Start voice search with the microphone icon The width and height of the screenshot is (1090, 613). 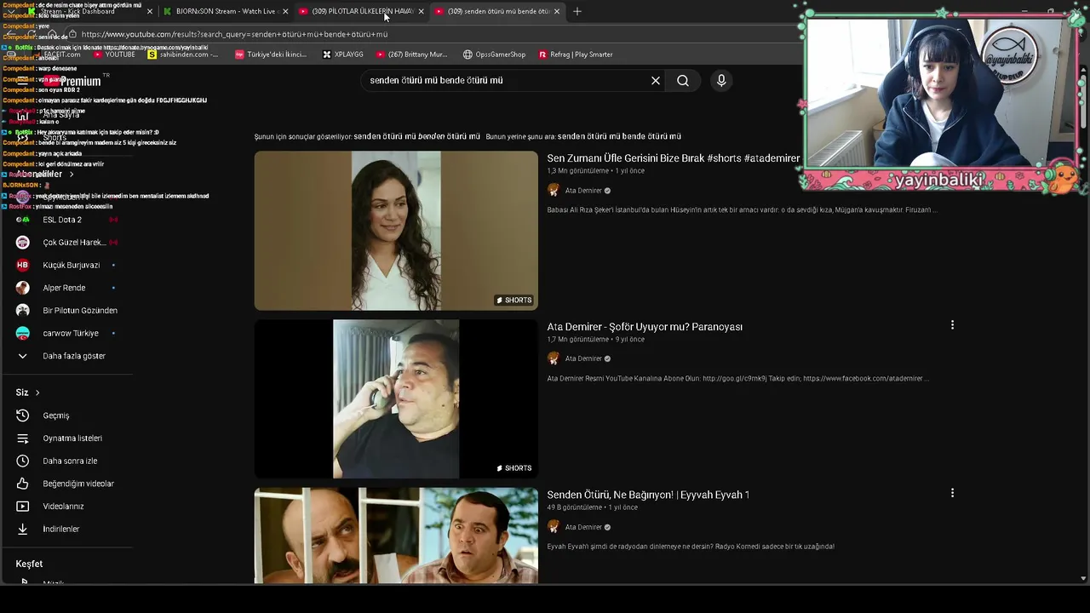[721, 80]
